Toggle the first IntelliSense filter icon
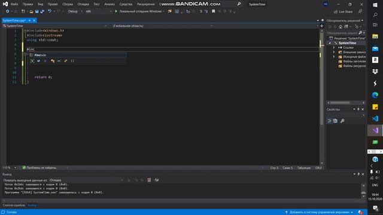The image size is (383, 215). coord(32,61)
